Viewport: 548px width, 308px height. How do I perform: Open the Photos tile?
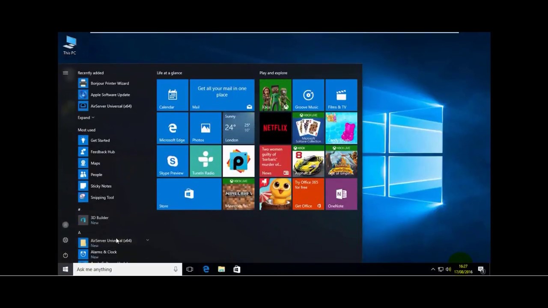point(205,128)
